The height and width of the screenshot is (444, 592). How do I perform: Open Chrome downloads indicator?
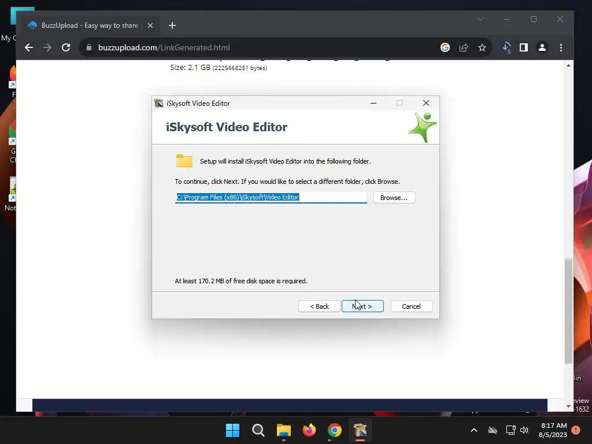(506, 48)
